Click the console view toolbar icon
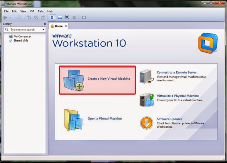This screenshot has width=227, height=163. point(84,17)
